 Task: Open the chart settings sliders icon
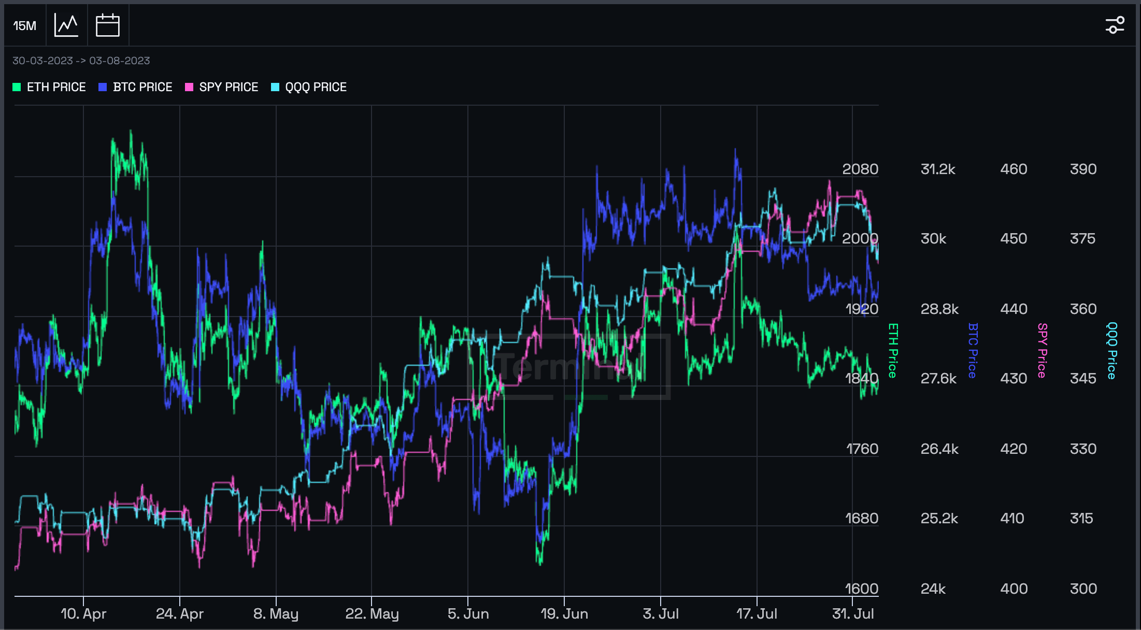(1115, 25)
